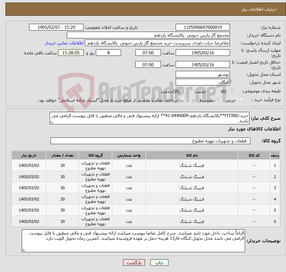Screen dimensions: 286x272
Task: Select the خدمت radio button
Action: (211, 91)
